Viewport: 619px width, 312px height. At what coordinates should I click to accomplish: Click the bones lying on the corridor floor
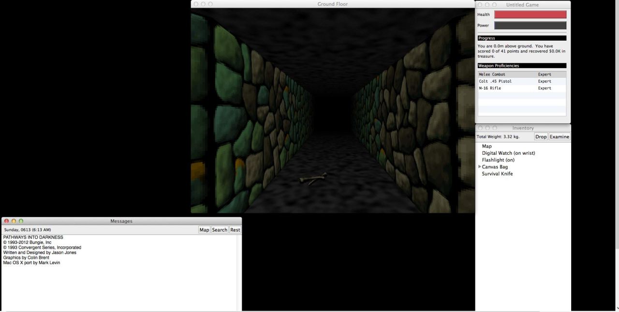pyautogui.click(x=313, y=179)
